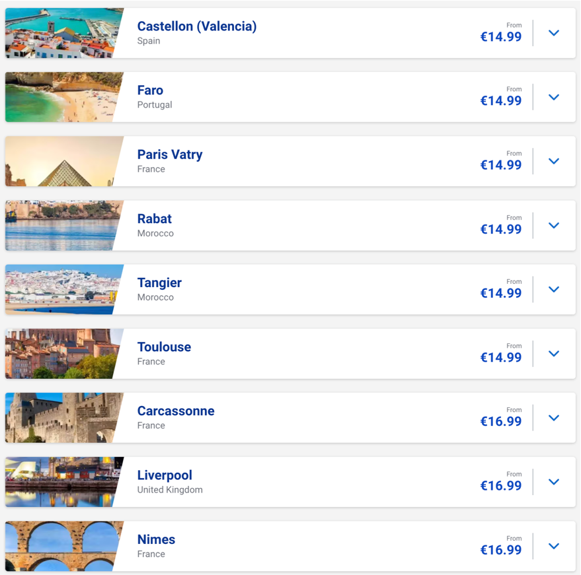
Task: Expand the Faro fare details chevron
Action: 554,97
